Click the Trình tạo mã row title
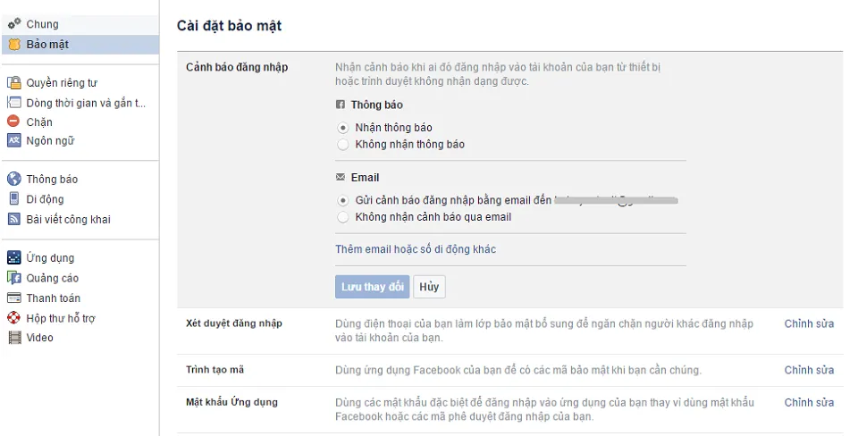 [214, 370]
